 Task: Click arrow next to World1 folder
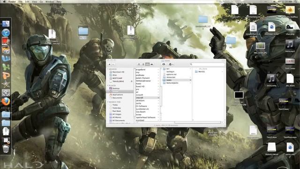pos(222,72)
